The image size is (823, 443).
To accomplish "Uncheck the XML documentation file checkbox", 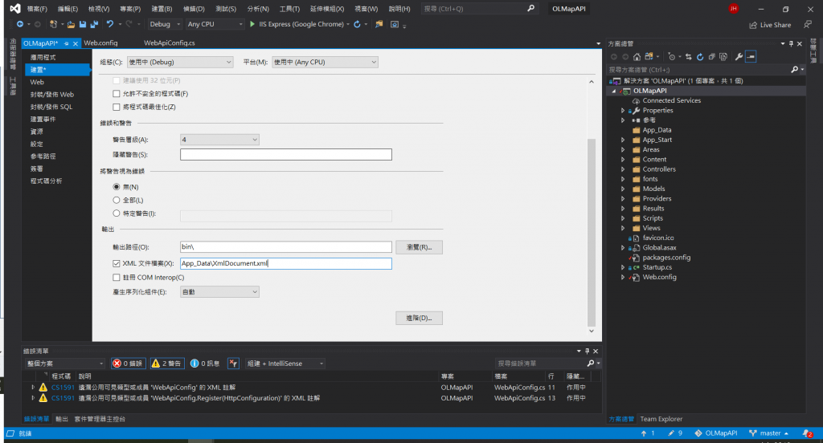I will (x=117, y=263).
